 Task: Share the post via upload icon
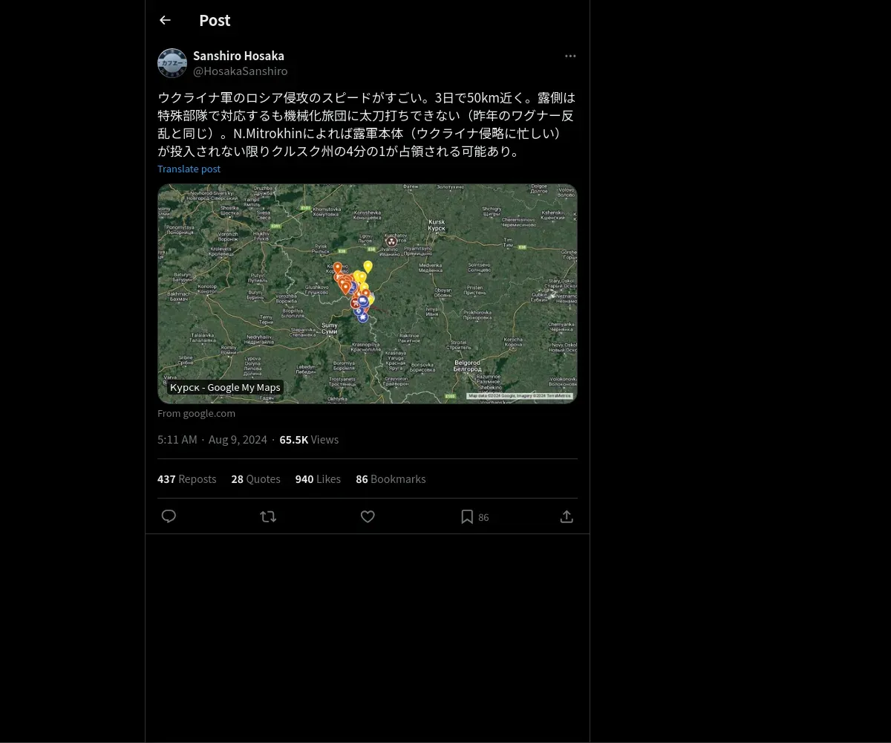point(567,516)
